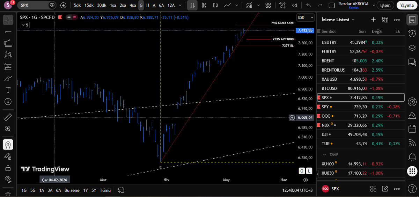Expand indicator templates dropdown arrow
This screenshot has width=419, height=197.
258,5
